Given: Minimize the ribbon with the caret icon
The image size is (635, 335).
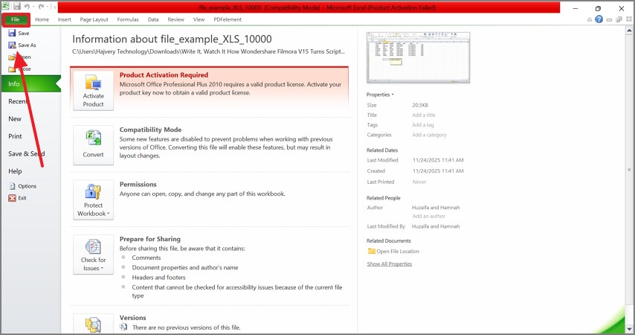Looking at the screenshot, I should tap(589, 19).
